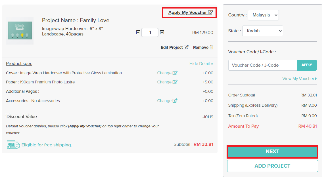Open the State dropdown showing Kedah
326x181 pixels.
(263, 31)
